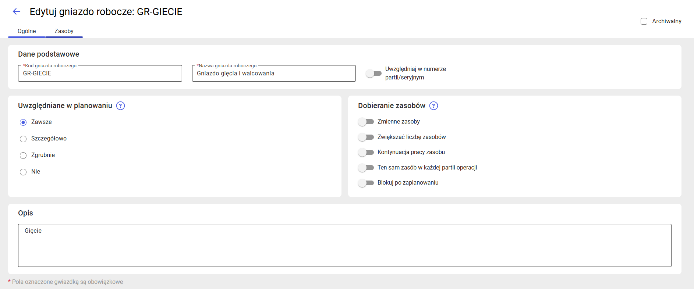Open help icon for Dobieranie zasobów
This screenshot has height=289, width=694.
[x=433, y=106]
